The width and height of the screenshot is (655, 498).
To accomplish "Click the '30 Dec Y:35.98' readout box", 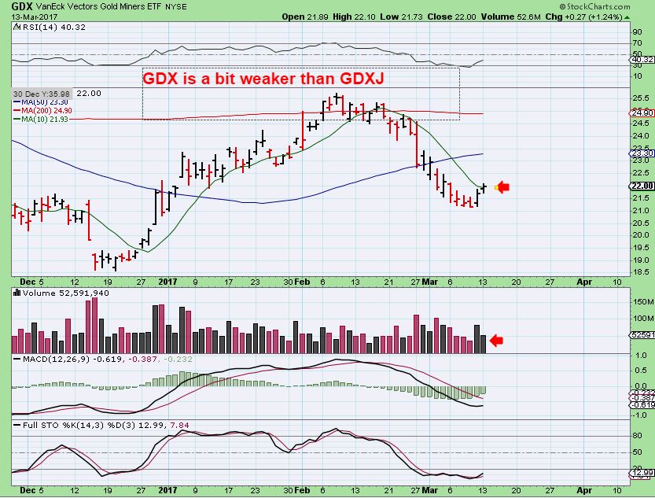I will coord(42,94).
